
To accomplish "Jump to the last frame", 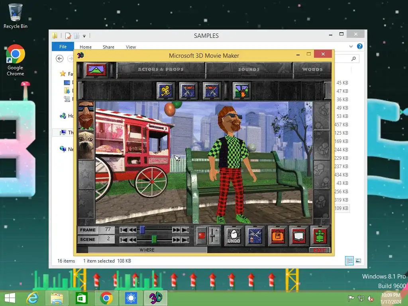I will (185, 230).
